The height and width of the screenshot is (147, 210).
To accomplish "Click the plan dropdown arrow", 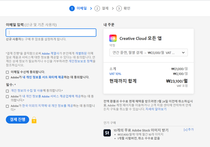I will [183, 53].
